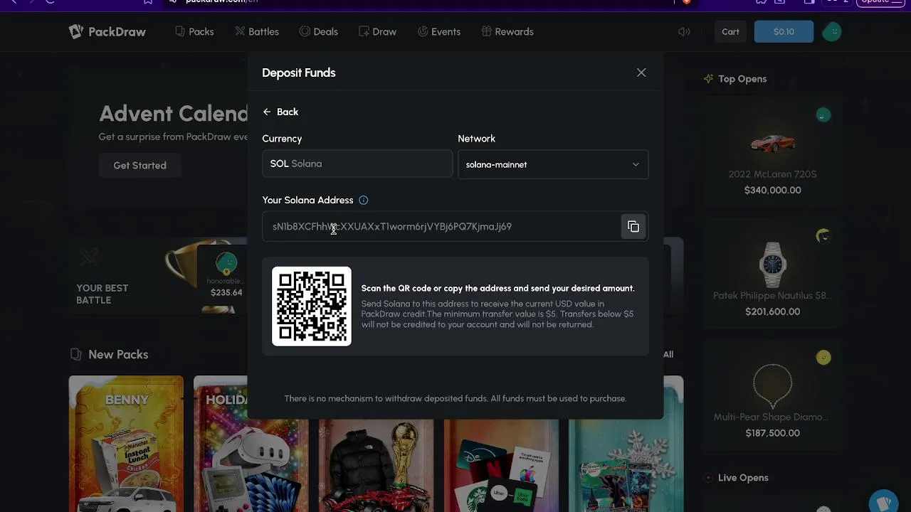
Task: Open the Packs menu item
Action: (194, 31)
